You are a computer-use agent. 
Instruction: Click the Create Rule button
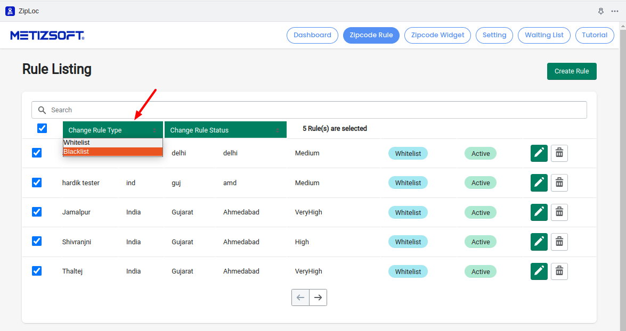571,71
